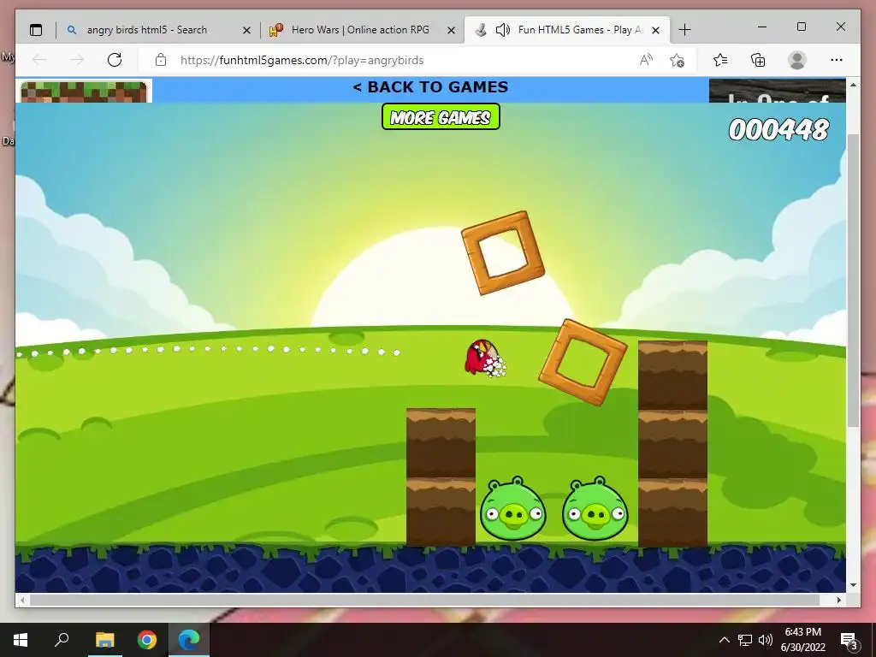Screen dimensions: 876x657
Task: Close the Fun HTML5 Games tab
Action: click(x=656, y=30)
